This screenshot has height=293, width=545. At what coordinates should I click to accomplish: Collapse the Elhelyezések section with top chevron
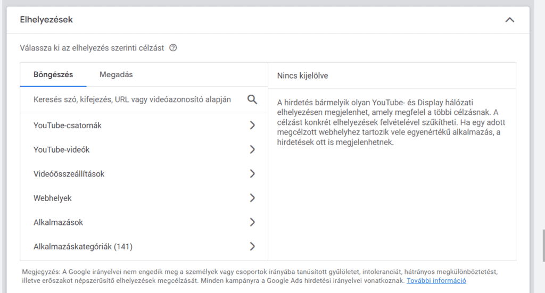(x=509, y=20)
